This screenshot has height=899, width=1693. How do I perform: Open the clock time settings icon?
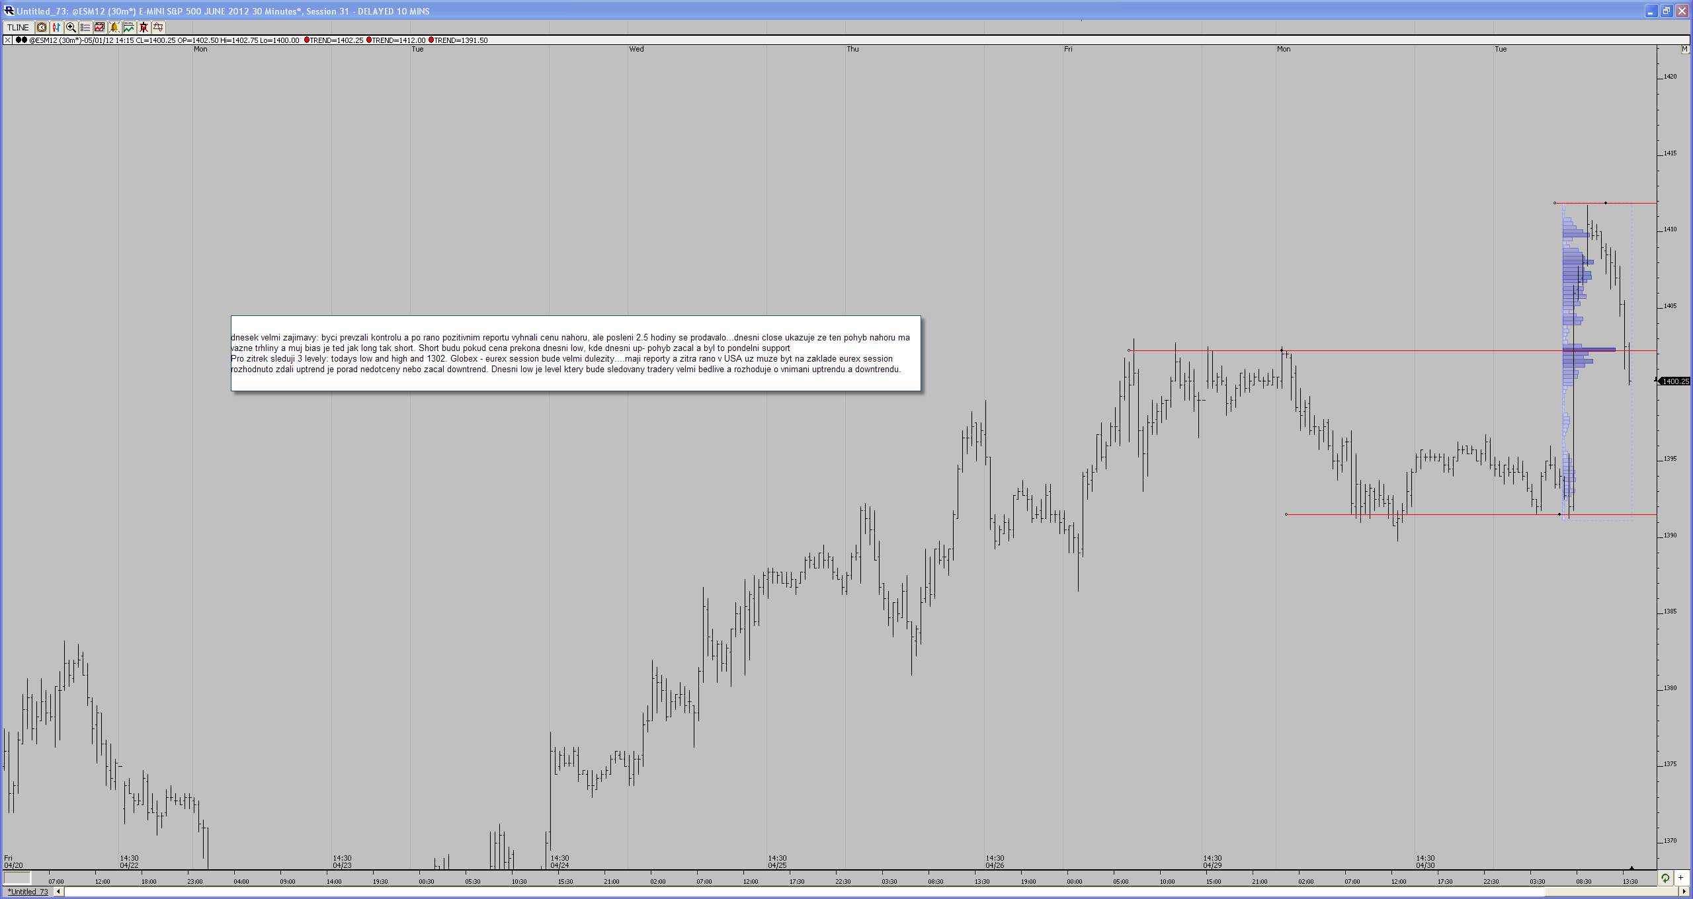click(42, 27)
